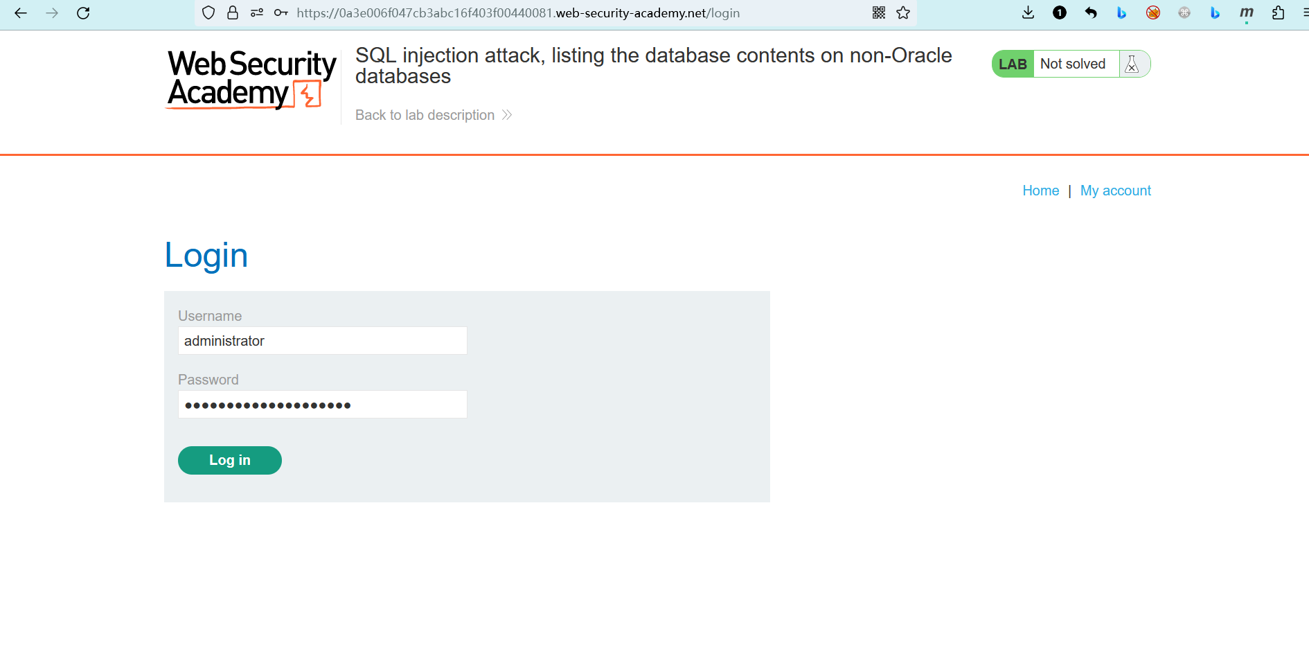The width and height of the screenshot is (1309, 661).
Task: Click the padlock site security icon
Action: pos(233,13)
